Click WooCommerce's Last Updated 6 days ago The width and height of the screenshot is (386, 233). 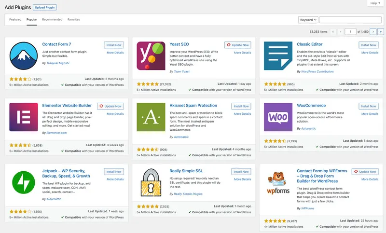[360, 141]
